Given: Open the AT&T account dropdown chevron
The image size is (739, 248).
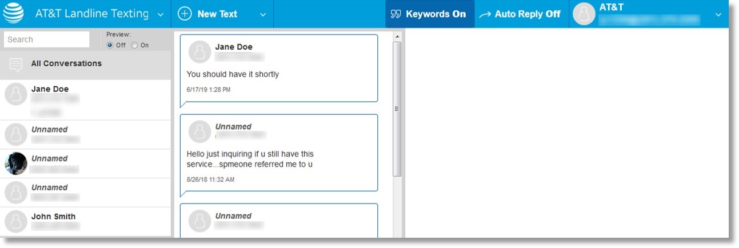Looking at the screenshot, I should click(718, 15).
